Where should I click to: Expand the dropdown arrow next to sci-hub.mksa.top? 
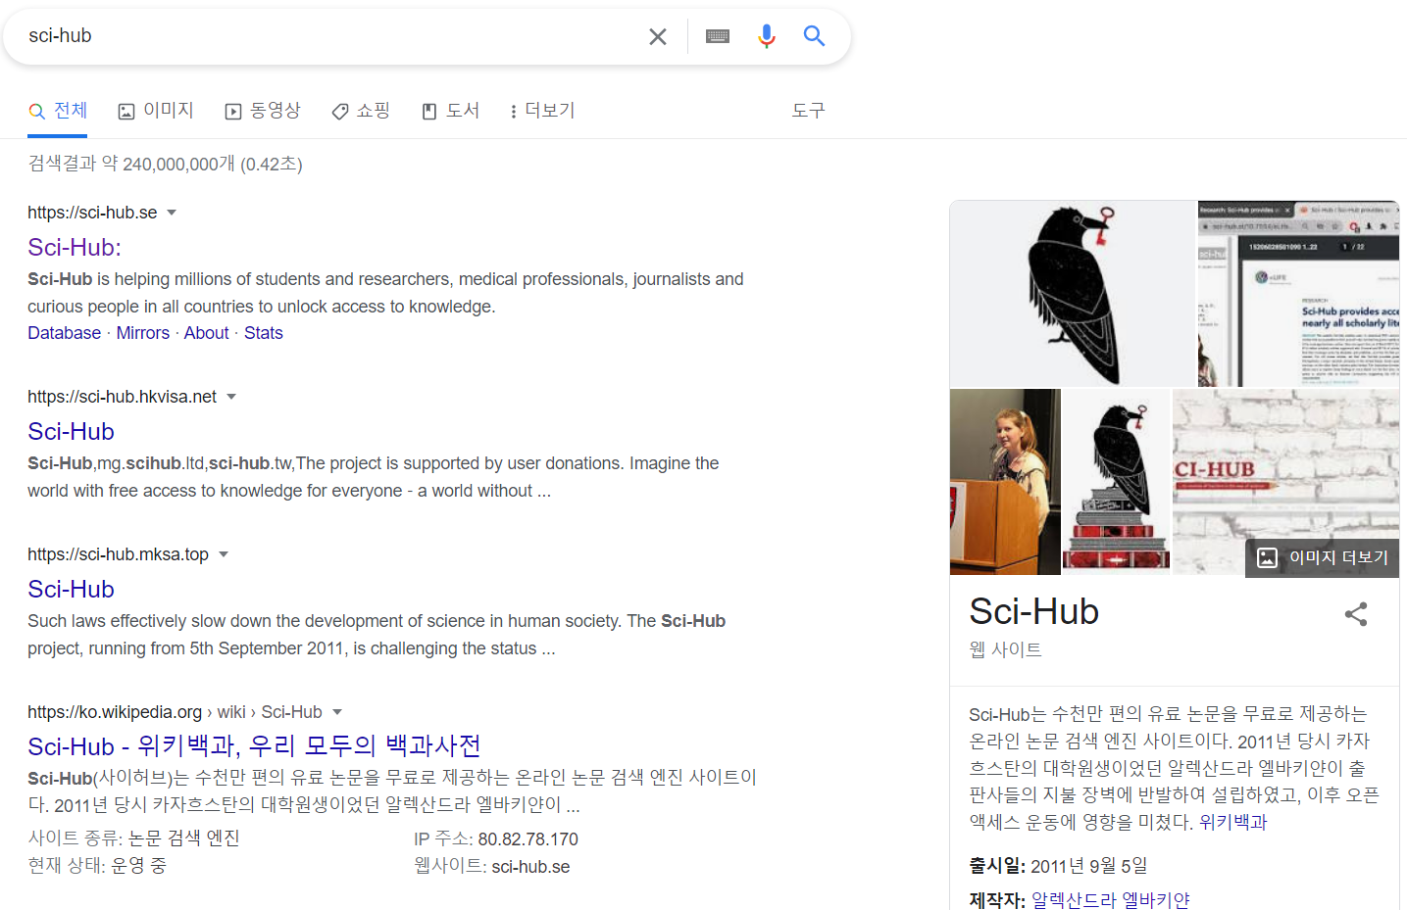[224, 554]
